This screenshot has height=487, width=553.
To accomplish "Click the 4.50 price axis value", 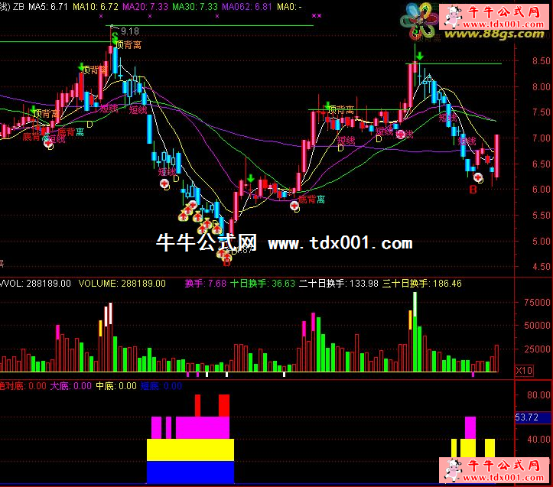I will coord(541,267).
